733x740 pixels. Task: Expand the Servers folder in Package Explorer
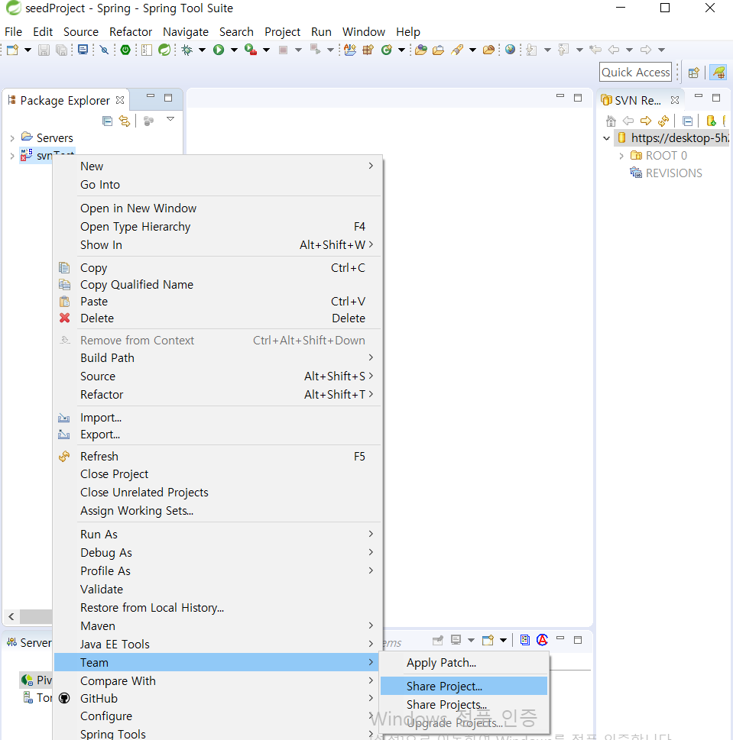point(12,138)
